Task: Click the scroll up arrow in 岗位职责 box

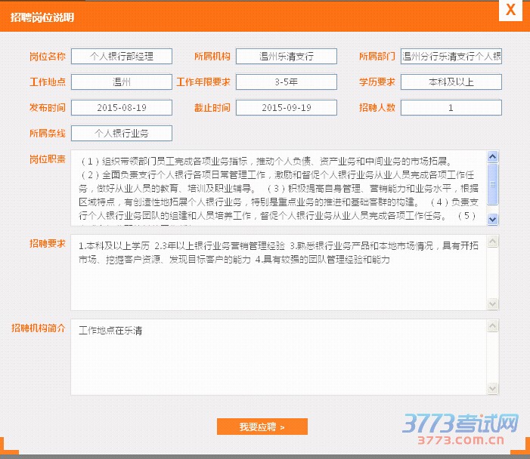Action: (x=492, y=157)
